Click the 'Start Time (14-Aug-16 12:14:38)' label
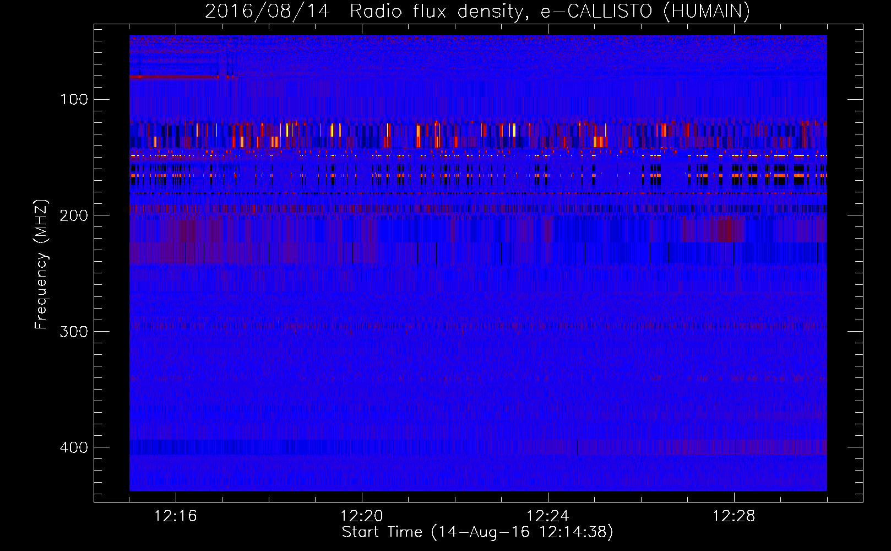891x551 pixels. coord(477,532)
